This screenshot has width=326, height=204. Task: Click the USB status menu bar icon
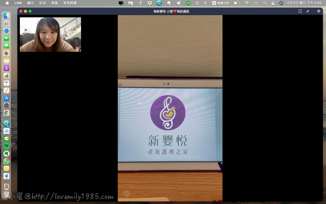140,3
